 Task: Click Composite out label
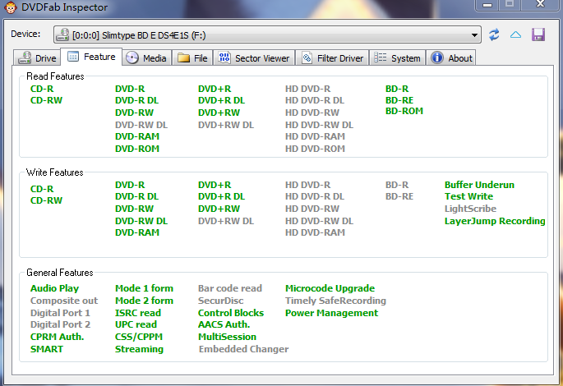click(x=64, y=301)
